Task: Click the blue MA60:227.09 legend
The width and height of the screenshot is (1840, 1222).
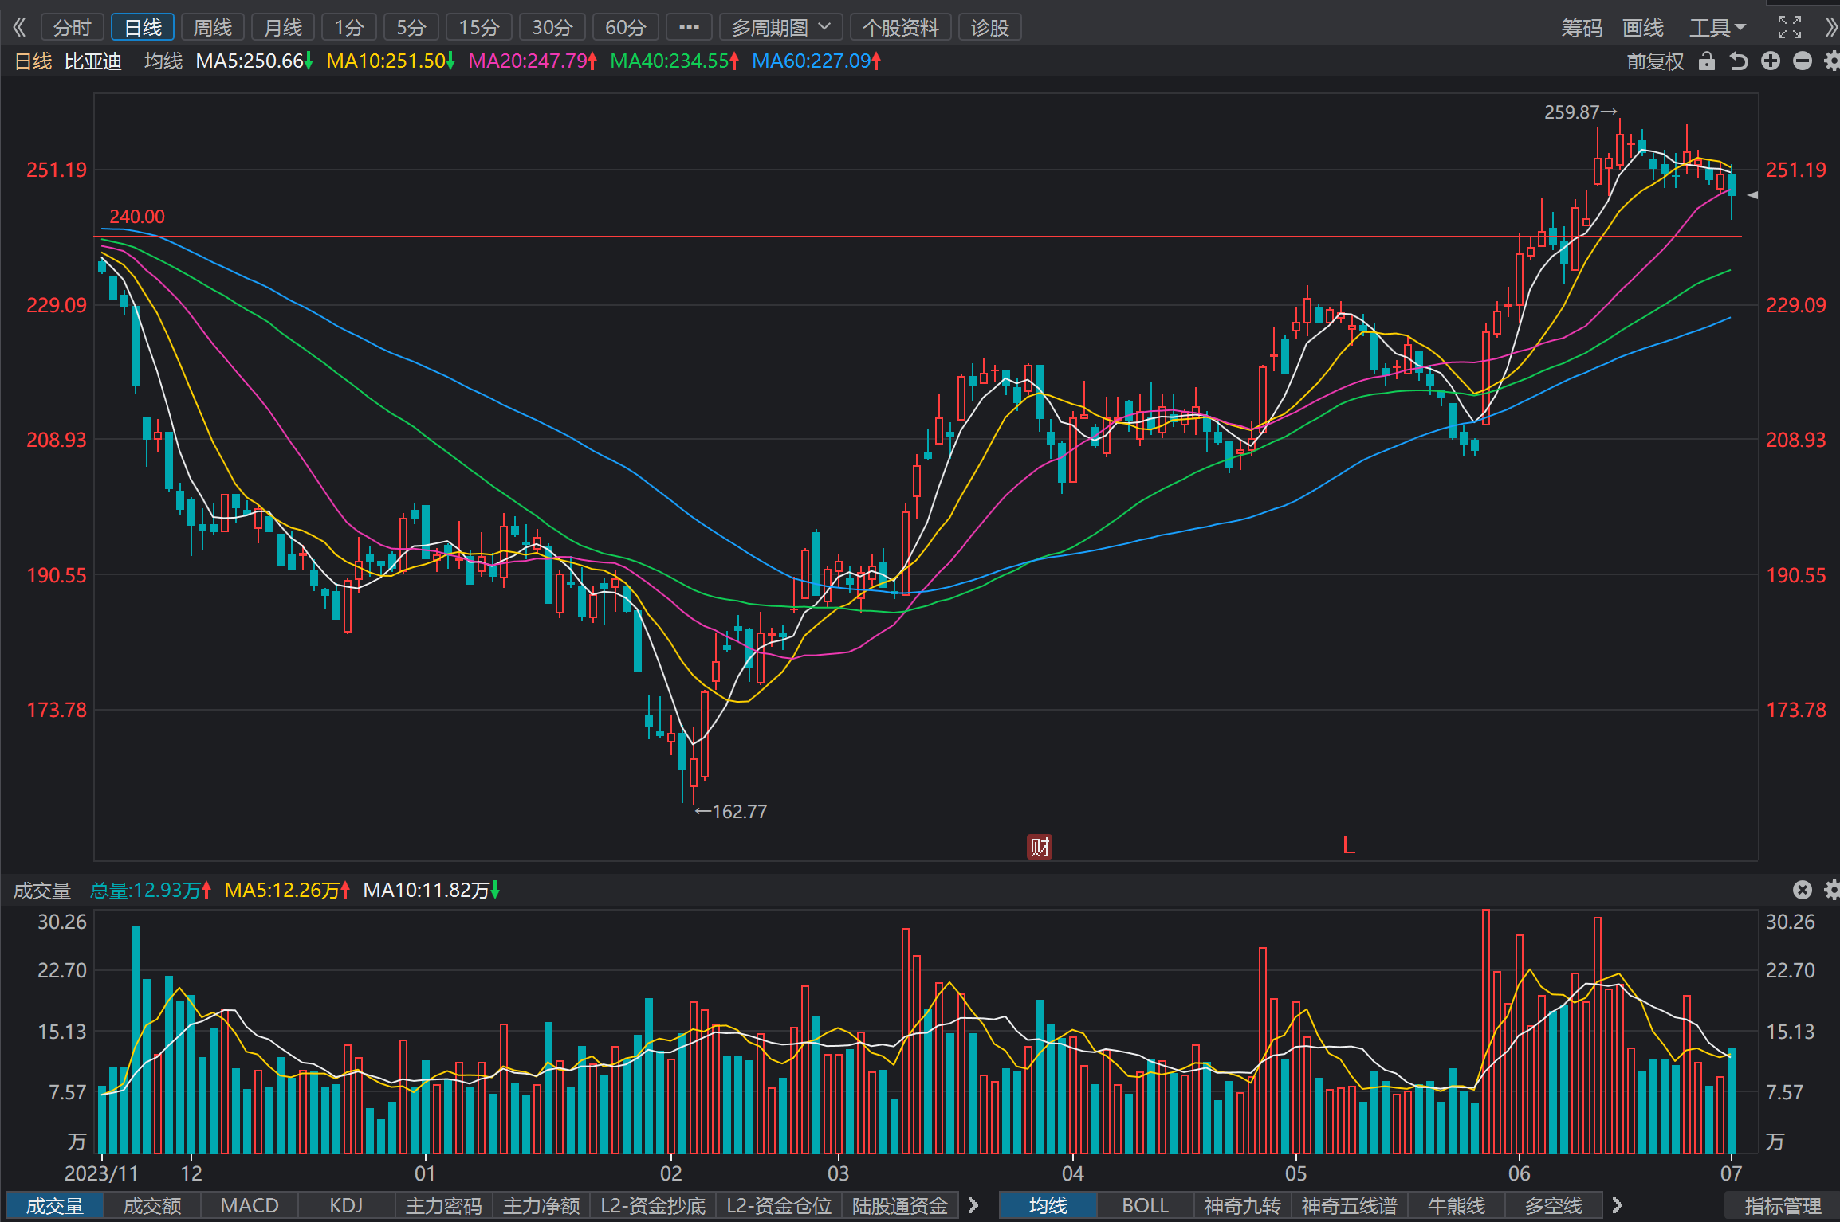Action: (x=816, y=61)
